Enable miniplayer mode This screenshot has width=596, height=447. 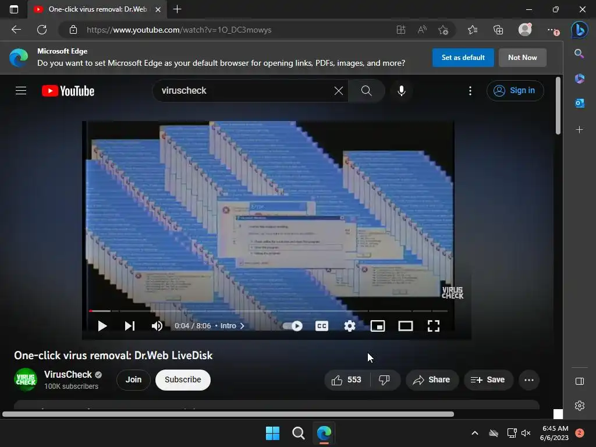tap(377, 326)
